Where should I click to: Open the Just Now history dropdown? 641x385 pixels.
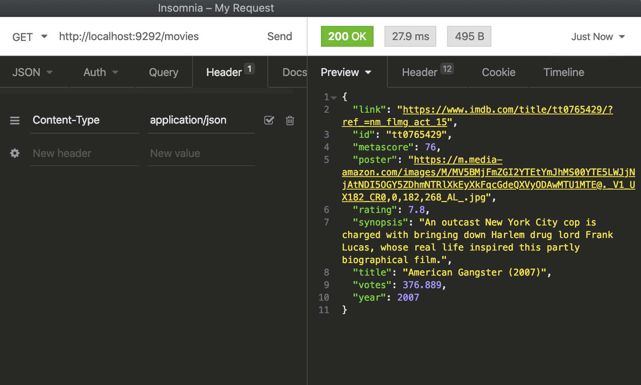coord(598,37)
